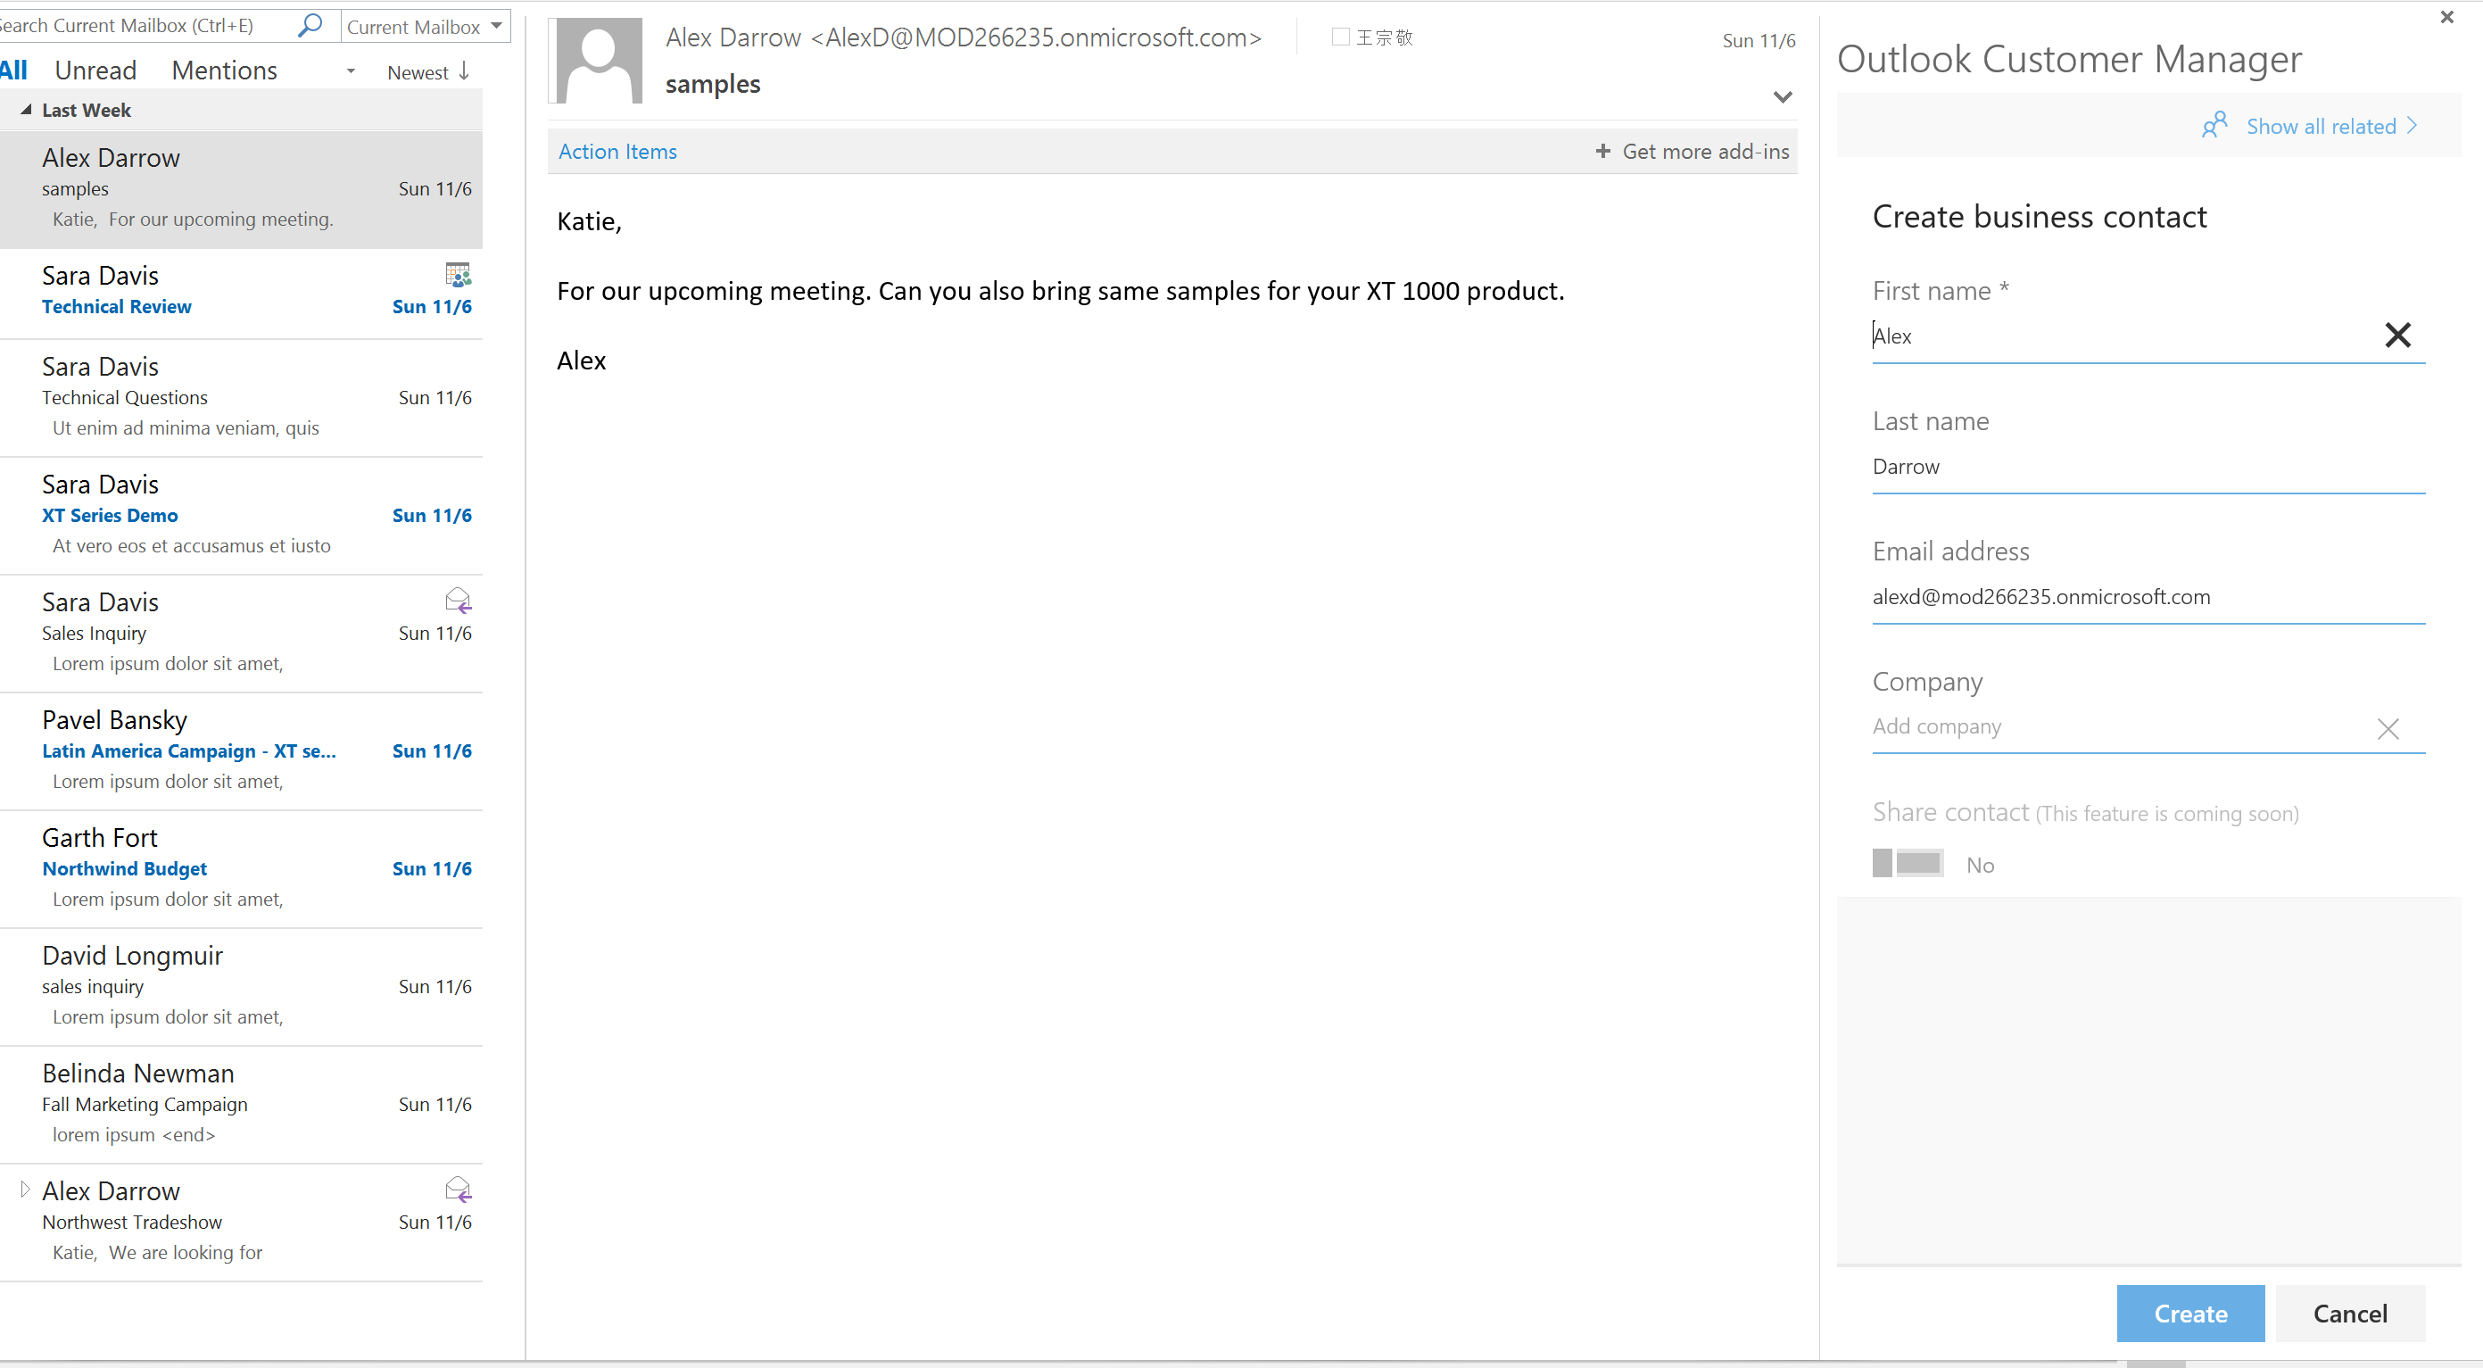2483x1368 pixels.
Task: Click Get more add-ins link
Action: point(1704,152)
